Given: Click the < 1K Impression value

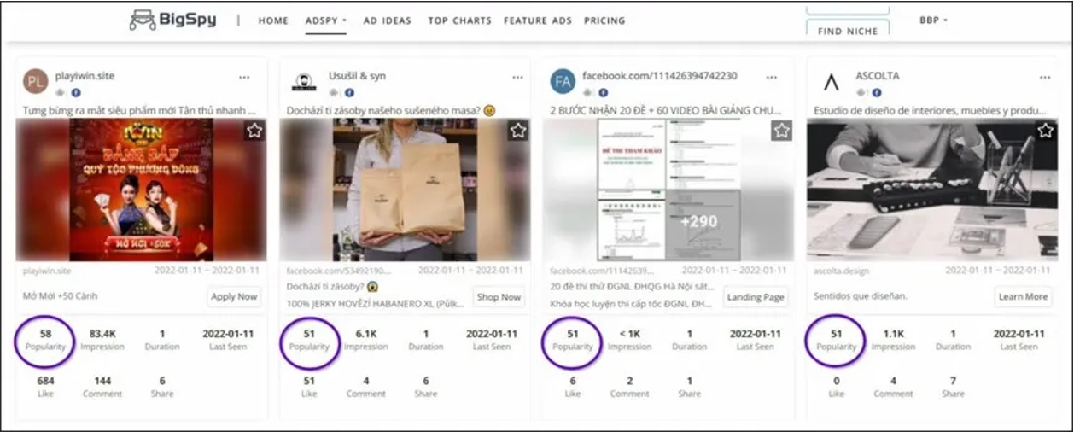Looking at the screenshot, I should pos(629,334).
